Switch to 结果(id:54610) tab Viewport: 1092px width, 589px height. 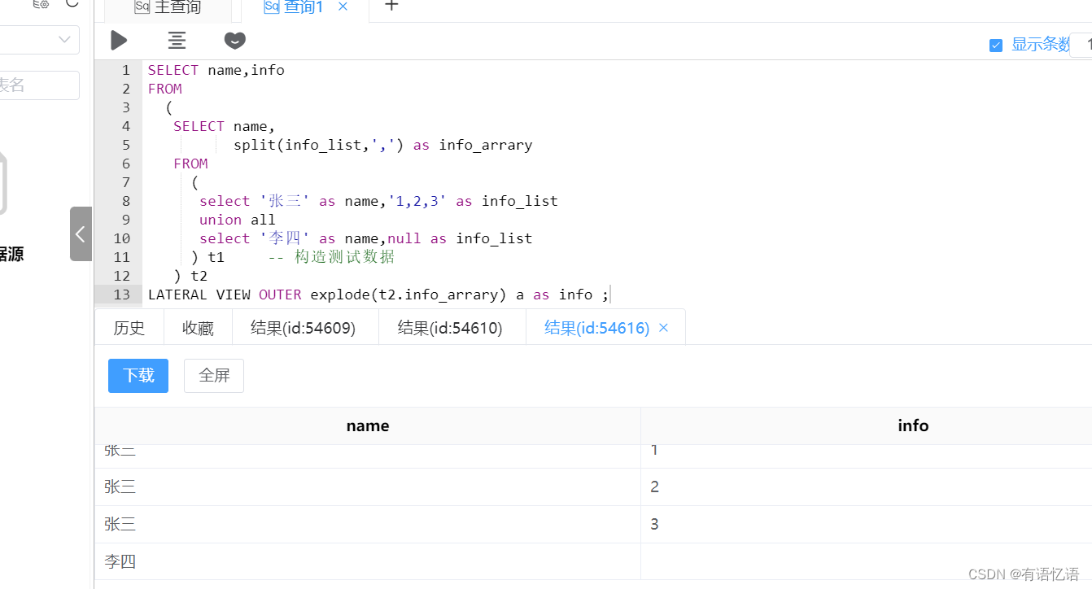tap(450, 328)
